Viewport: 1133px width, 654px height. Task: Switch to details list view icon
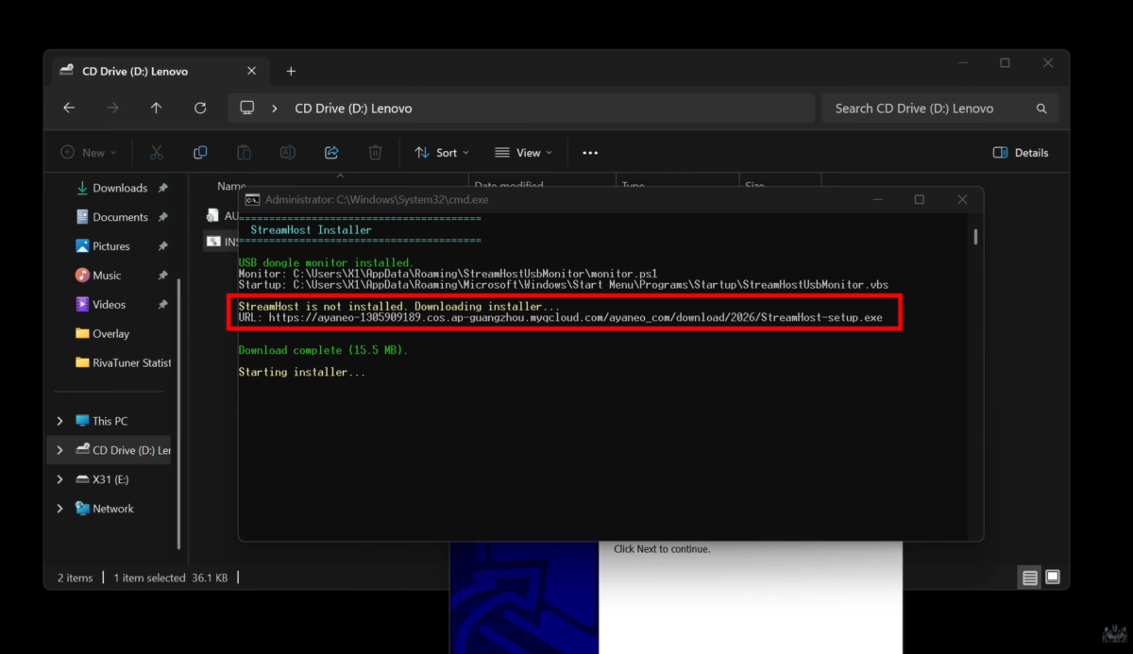tap(1030, 578)
